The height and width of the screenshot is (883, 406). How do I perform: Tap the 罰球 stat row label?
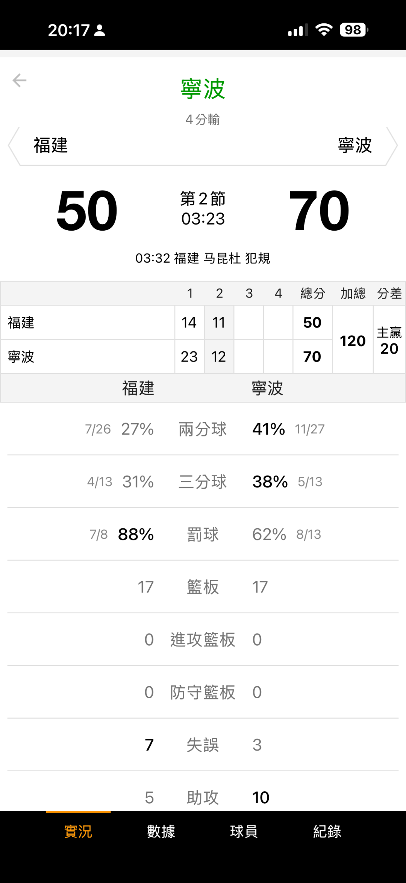203,534
